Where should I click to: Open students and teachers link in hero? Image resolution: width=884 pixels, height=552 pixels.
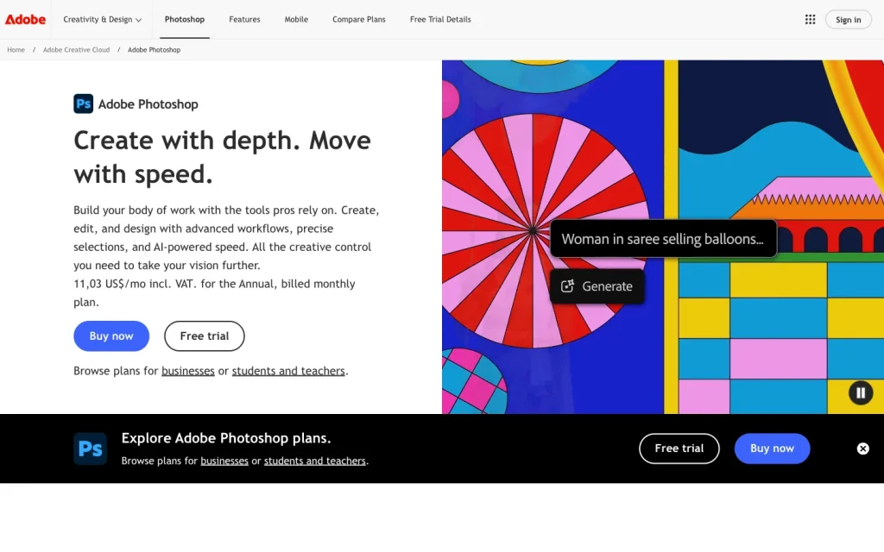288,371
